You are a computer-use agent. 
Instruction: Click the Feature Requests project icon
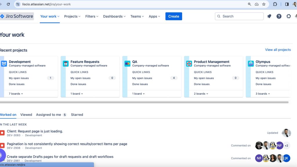[x=66, y=63]
